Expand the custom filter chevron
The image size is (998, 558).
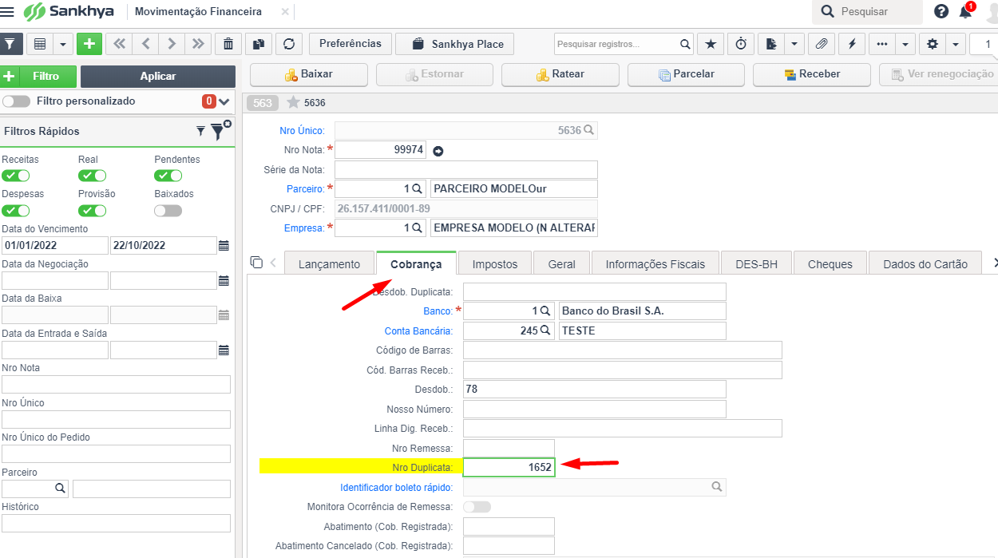click(x=224, y=101)
